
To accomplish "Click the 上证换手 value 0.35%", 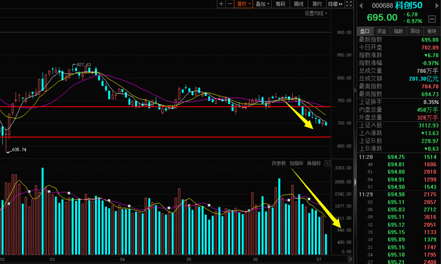I will coord(431,102).
